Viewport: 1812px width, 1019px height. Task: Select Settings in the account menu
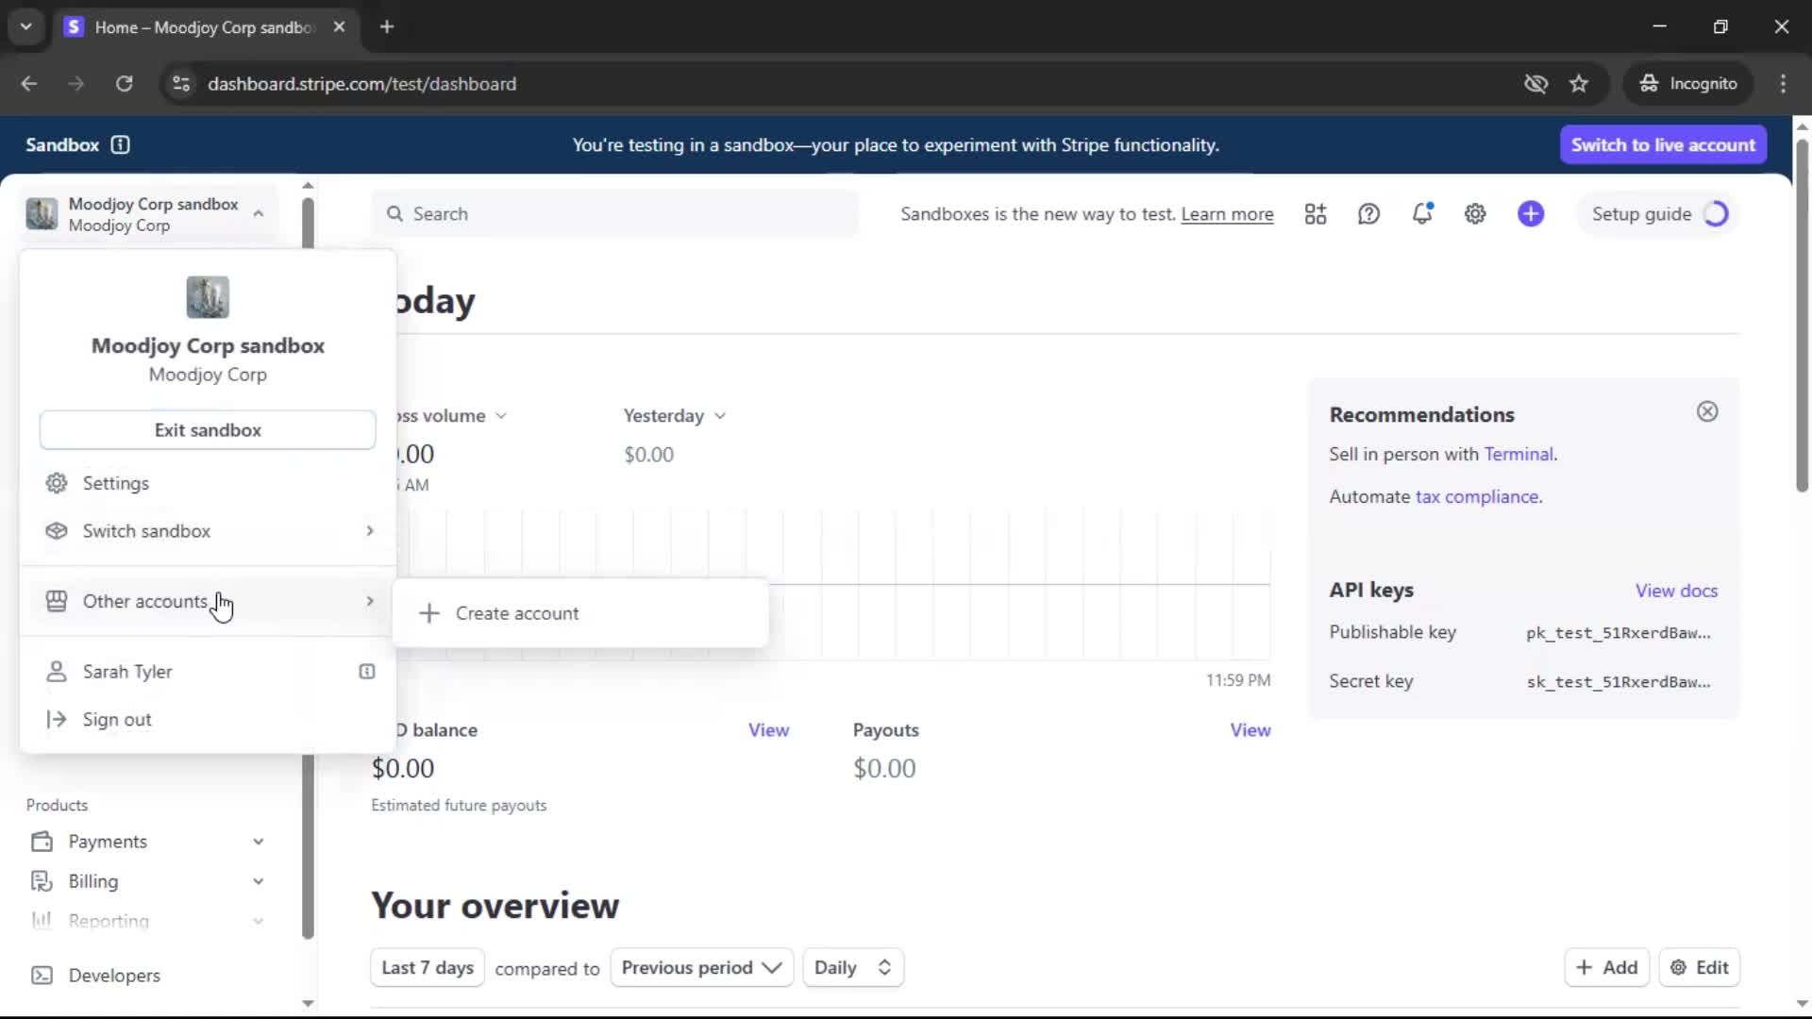[208, 483]
